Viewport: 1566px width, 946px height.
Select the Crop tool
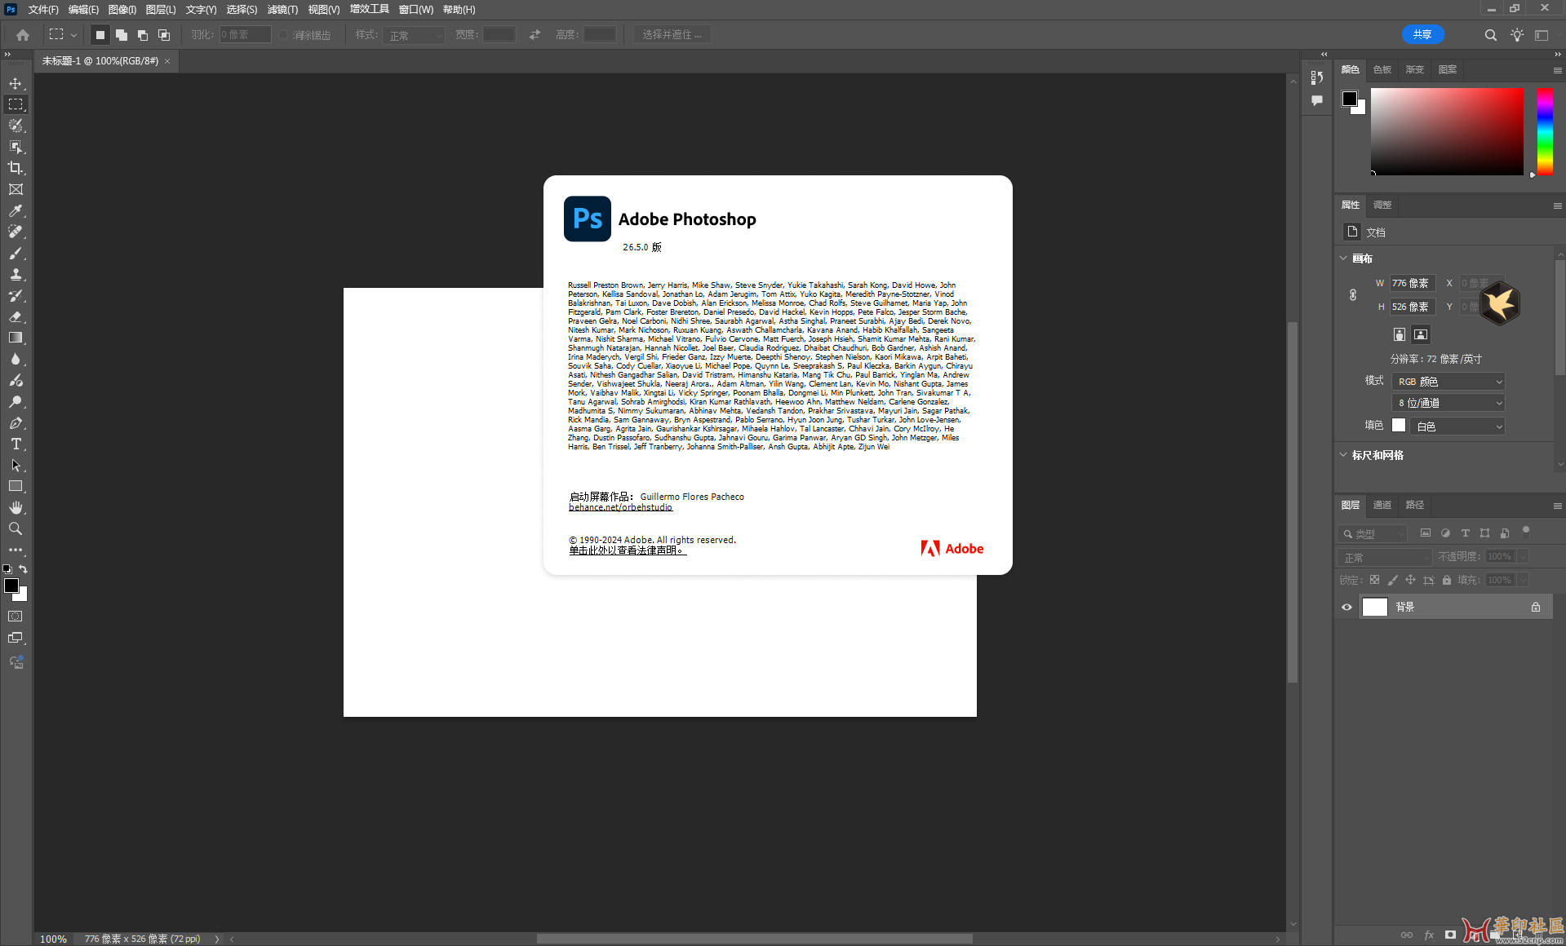[x=16, y=168]
